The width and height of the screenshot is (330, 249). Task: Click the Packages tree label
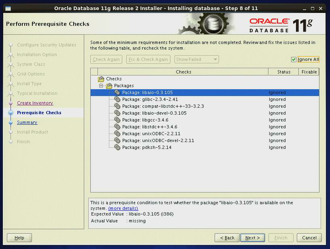click(124, 86)
